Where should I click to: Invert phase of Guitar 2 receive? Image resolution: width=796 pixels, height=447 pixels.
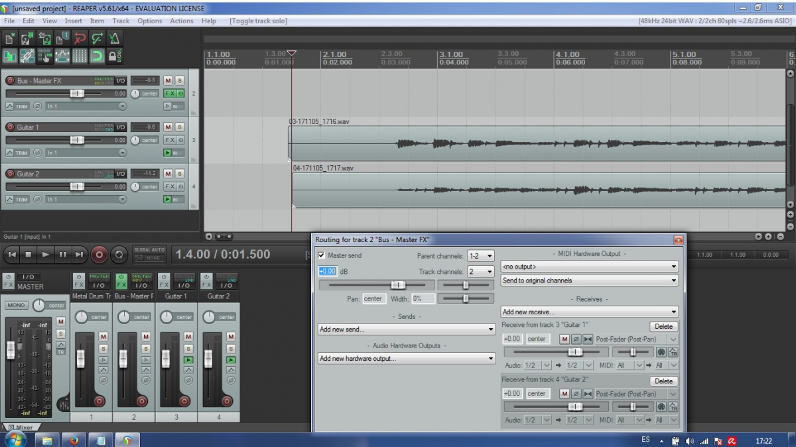(x=576, y=393)
